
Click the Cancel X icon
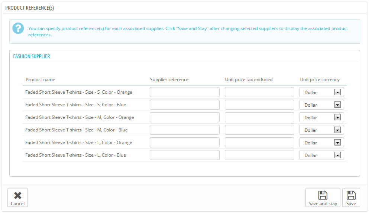[x=17, y=195]
